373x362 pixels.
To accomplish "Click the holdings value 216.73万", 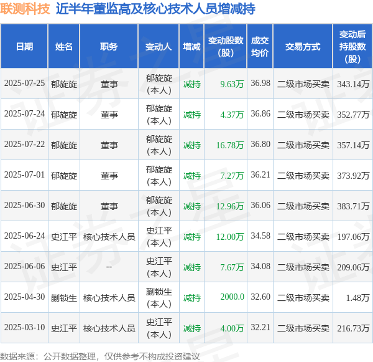I will tap(353, 328).
